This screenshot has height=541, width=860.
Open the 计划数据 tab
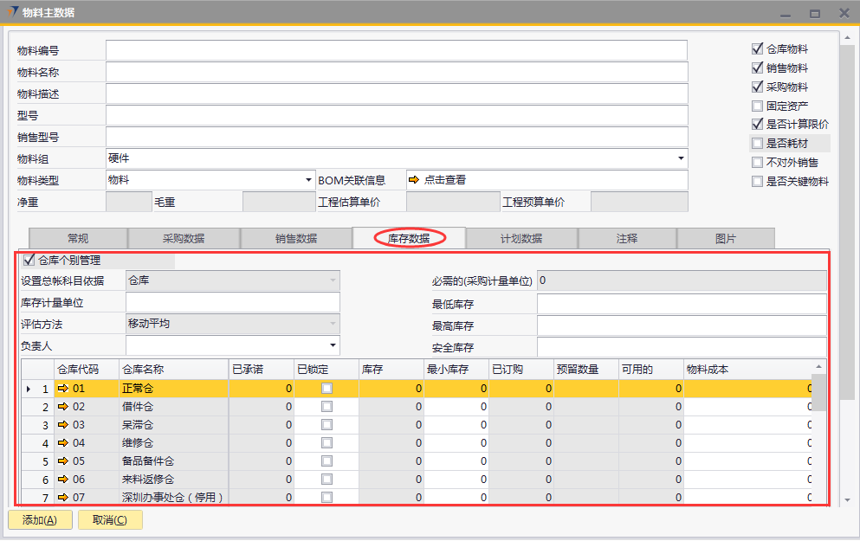pyautogui.click(x=521, y=238)
